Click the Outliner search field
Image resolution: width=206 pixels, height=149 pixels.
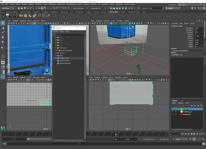[x=69, y=35]
